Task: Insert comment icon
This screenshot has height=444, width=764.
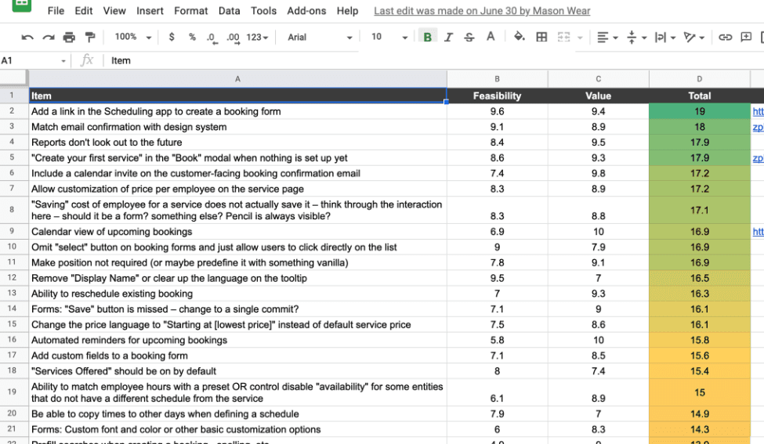Action: click(x=746, y=37)
